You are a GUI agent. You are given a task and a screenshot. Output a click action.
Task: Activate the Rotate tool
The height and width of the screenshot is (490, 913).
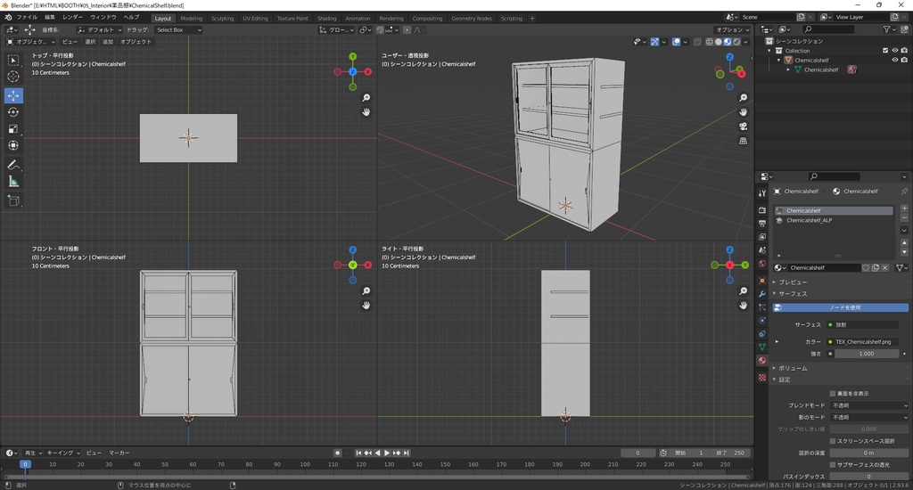(13, 112)
